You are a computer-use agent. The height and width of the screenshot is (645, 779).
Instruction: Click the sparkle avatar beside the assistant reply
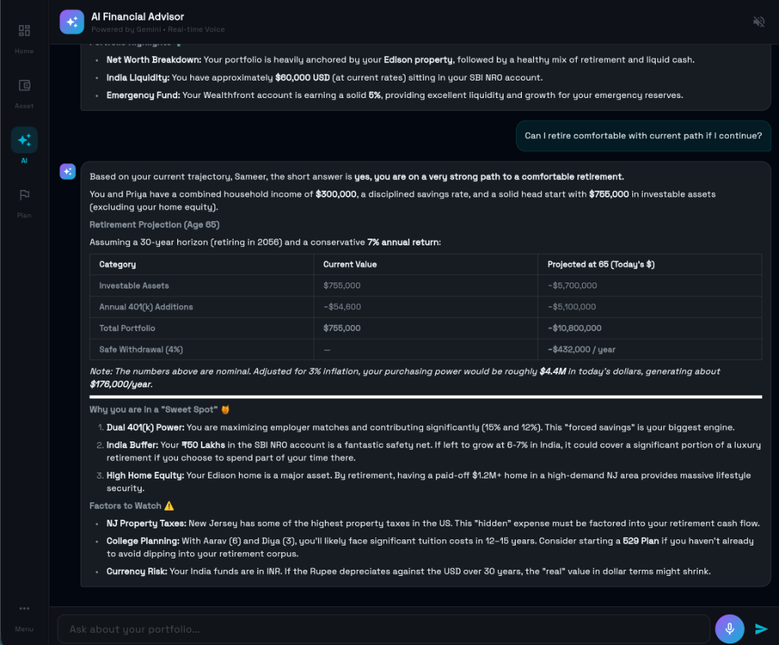(68, 172)
